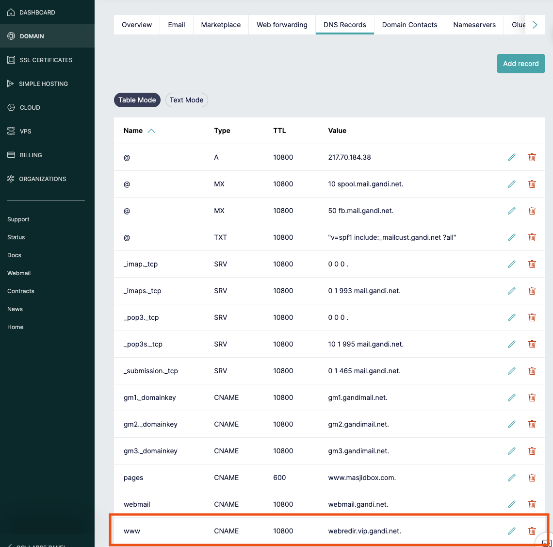Switch to the Web forwarding tab

pos(282,25)
